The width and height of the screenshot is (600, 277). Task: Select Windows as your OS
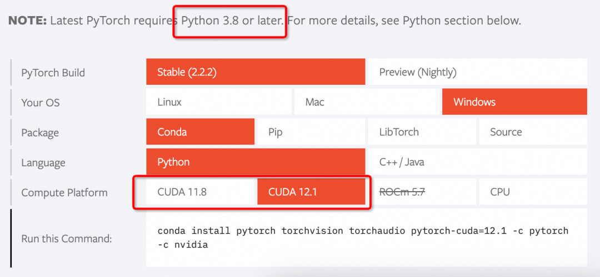(x=514, y=102)
